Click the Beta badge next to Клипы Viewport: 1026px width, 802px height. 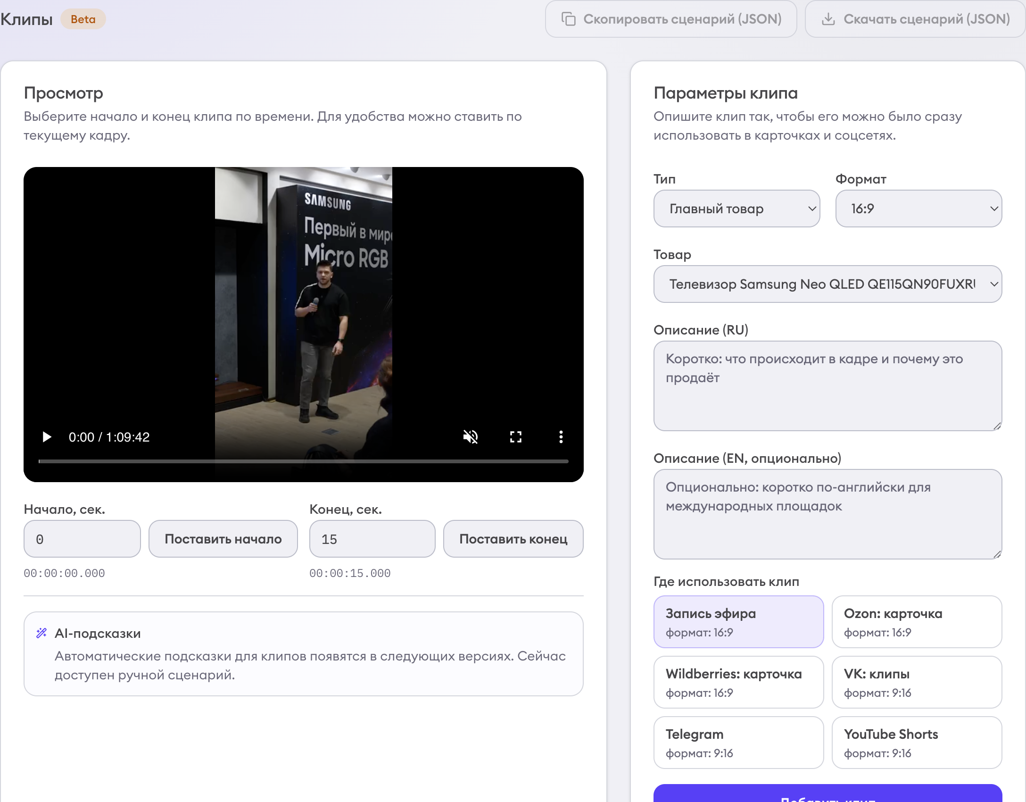[x=83, y=19]
